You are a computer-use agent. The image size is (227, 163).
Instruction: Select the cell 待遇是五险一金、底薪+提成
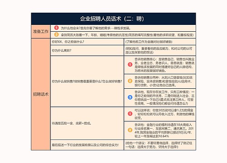(87, 123)
